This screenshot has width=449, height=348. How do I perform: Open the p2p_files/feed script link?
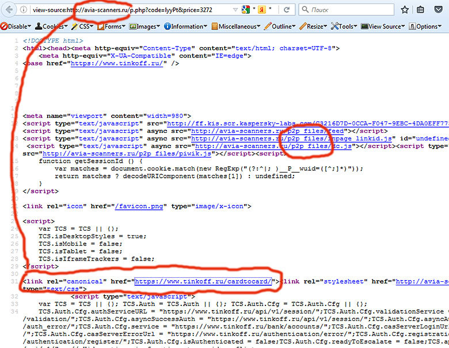coord(268,131)
